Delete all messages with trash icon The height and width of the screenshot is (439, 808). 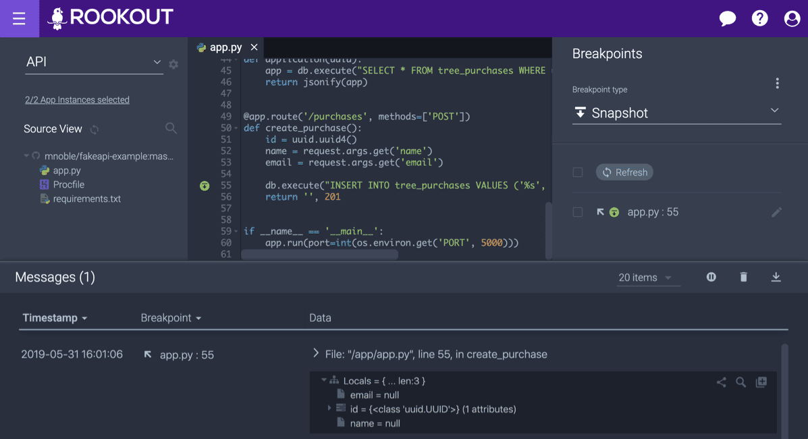point(744,277)
